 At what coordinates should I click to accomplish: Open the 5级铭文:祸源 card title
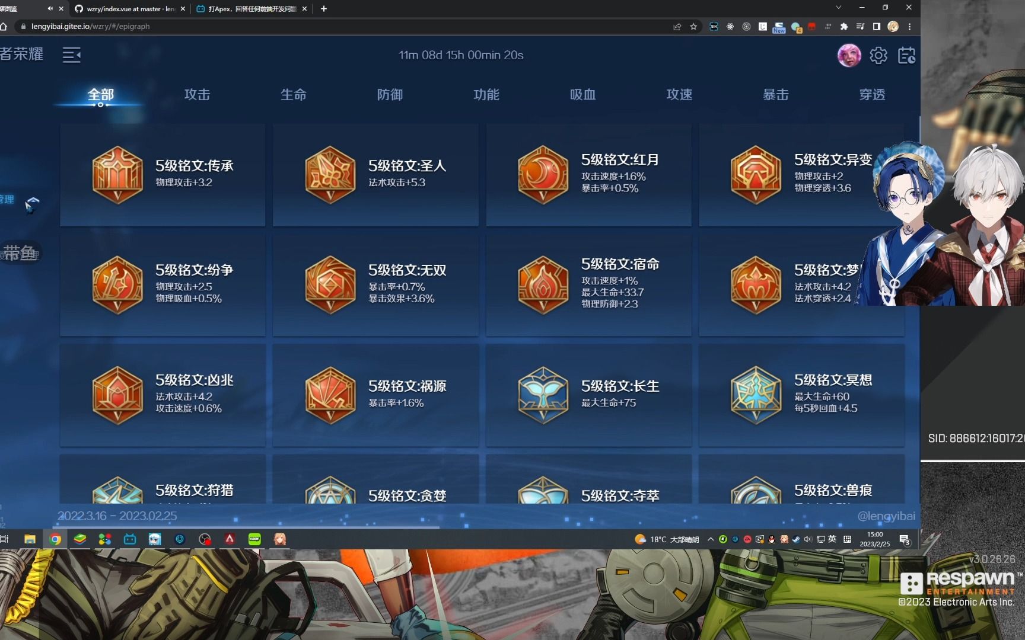click(408, 386)
